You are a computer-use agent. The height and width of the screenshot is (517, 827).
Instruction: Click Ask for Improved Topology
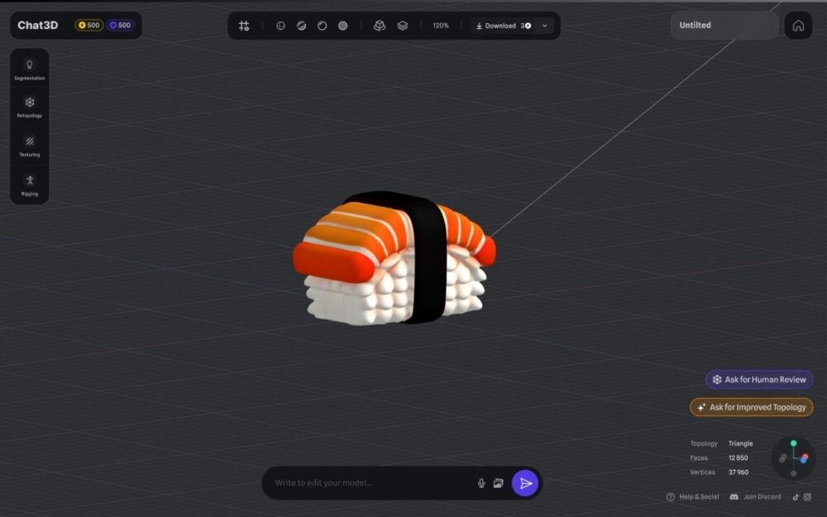point(752,407)
